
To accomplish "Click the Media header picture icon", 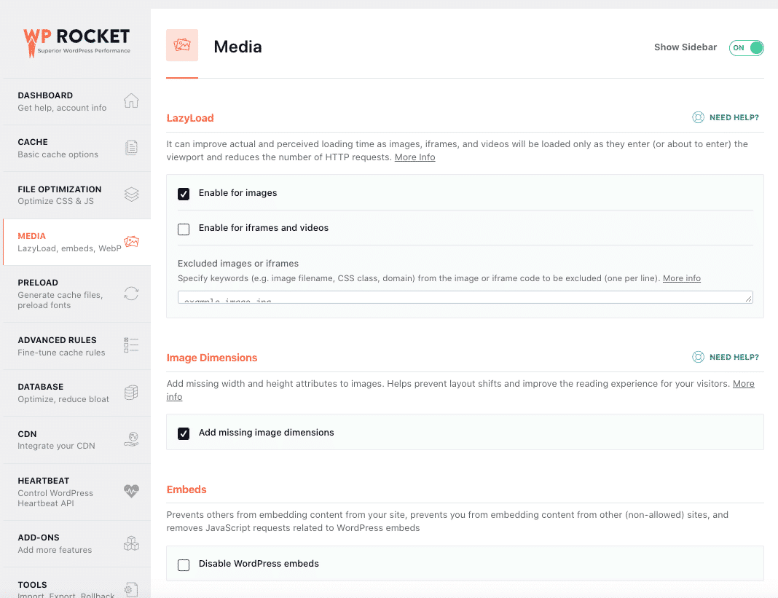I will click(x=182, y=45).
